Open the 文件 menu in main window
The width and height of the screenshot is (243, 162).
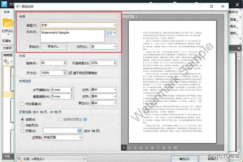point(7,12)
